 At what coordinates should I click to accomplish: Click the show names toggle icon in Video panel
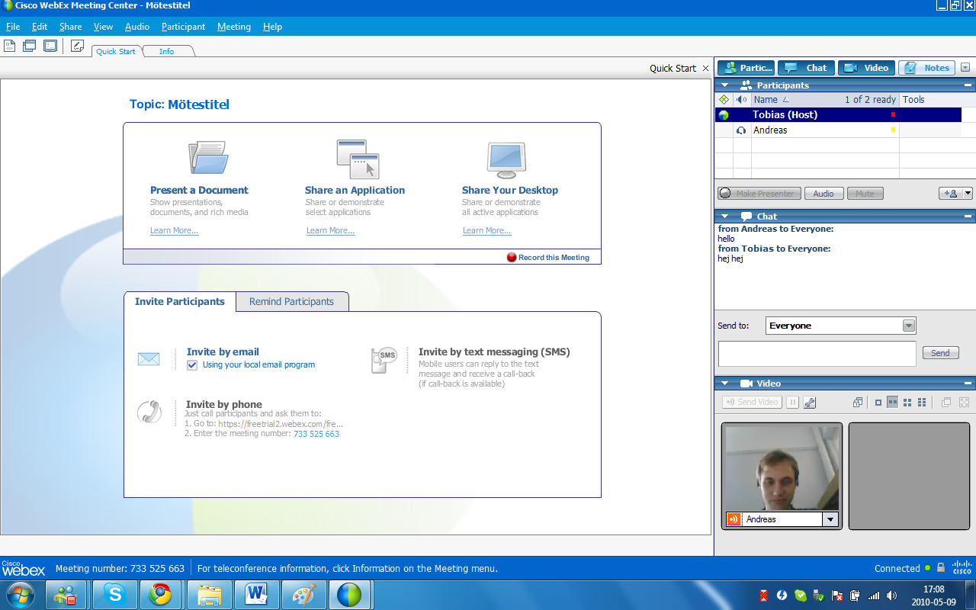(x=858, y=403)
